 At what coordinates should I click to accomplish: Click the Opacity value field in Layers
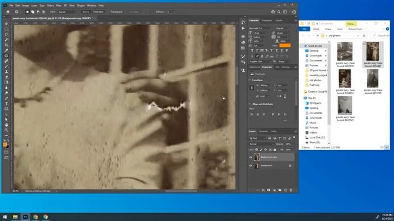pos(289,144)
